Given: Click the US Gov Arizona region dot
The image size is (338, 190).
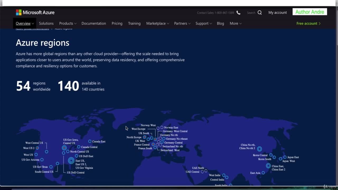Looking at the screenshot, I should point(42,160).
